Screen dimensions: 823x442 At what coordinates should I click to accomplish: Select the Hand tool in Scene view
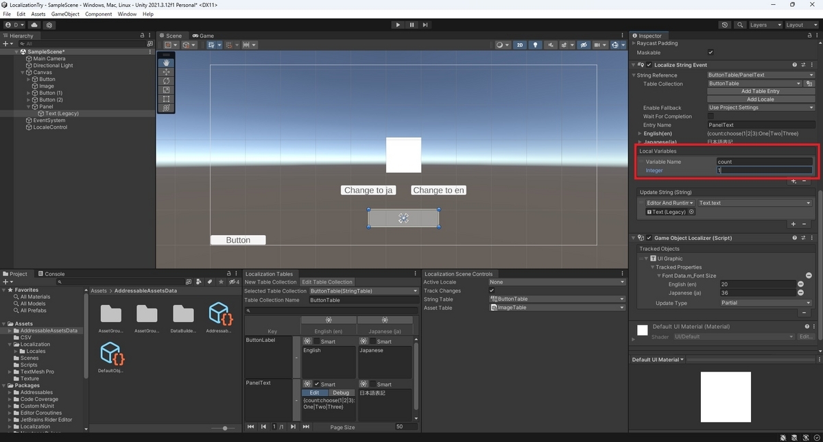pos(167,63)
